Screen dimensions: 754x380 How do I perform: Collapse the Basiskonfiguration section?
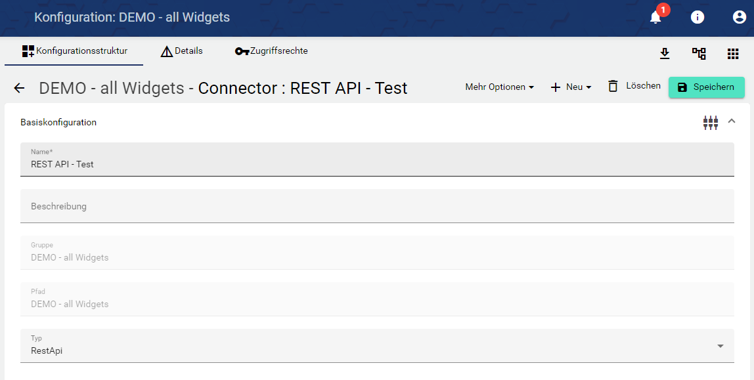point(732,121)
